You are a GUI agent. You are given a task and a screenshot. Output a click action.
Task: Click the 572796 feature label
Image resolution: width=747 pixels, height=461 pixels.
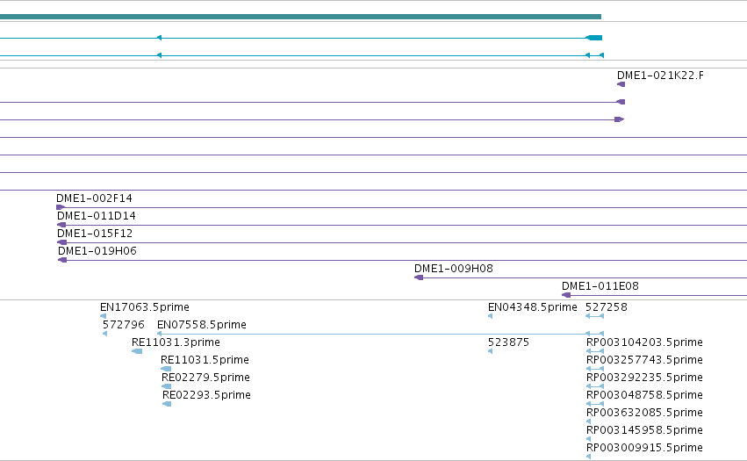tap(124, 325)
